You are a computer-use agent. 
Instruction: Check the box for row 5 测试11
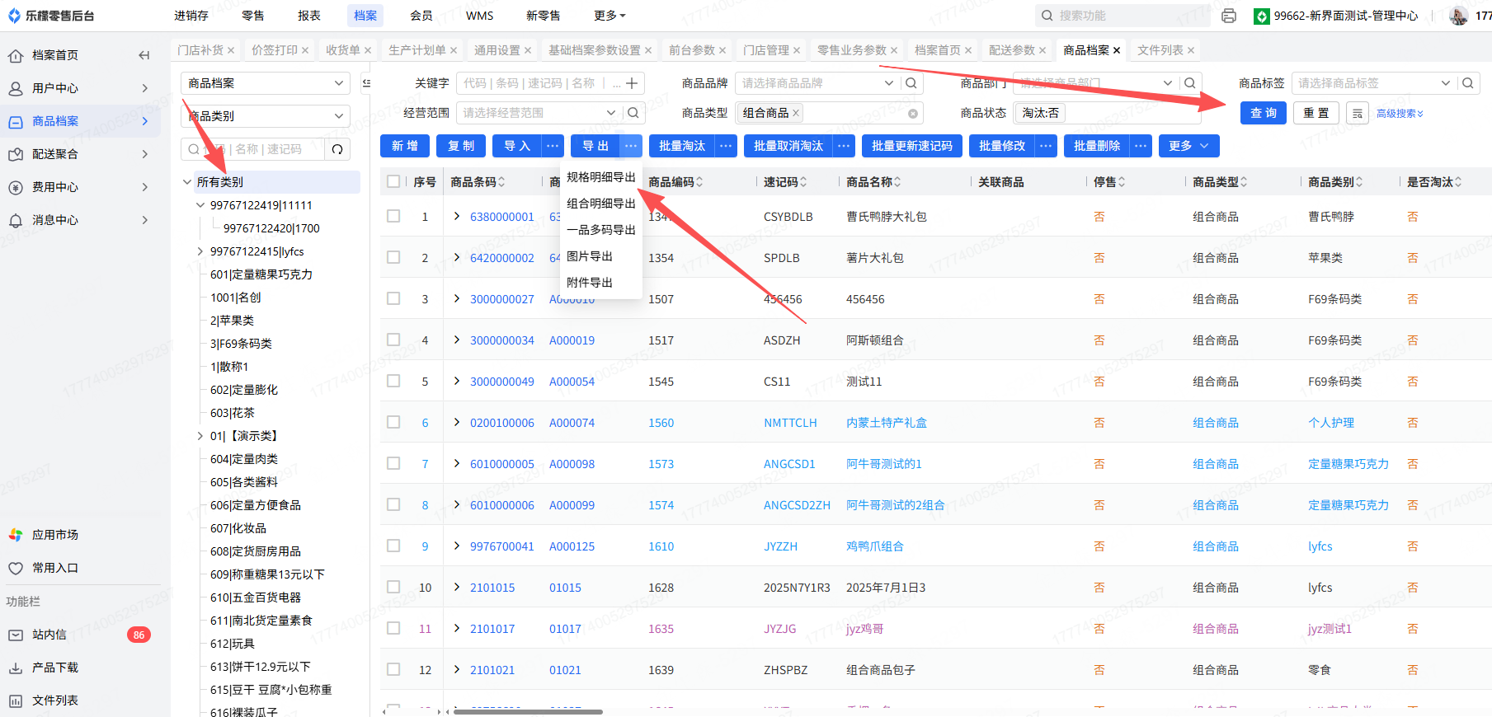[x=393, y=381]
